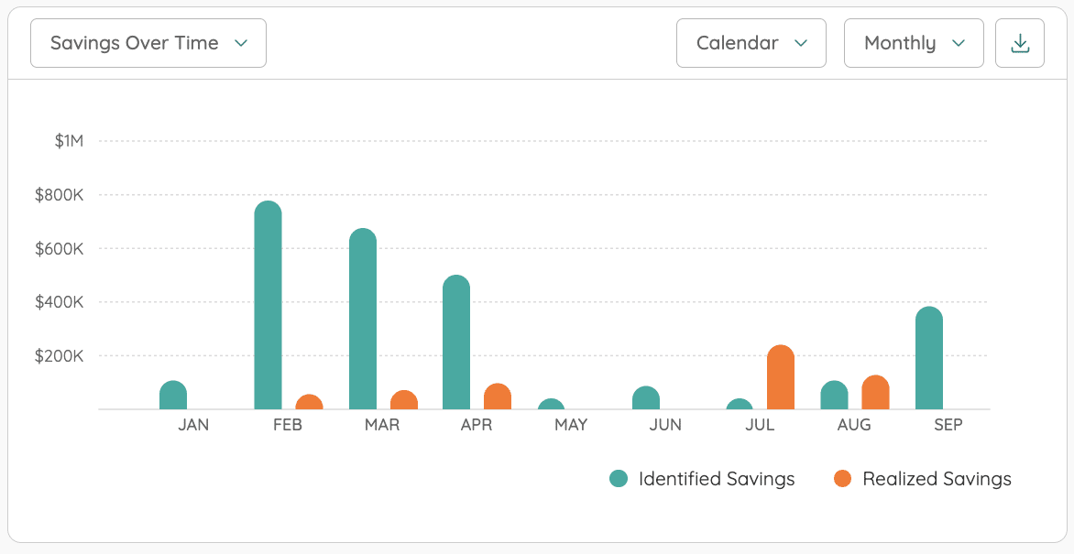Click the July orange Realized Savings bar
Image resolution: width=1074 pixels, height=554 pixels.
(781, 378)
